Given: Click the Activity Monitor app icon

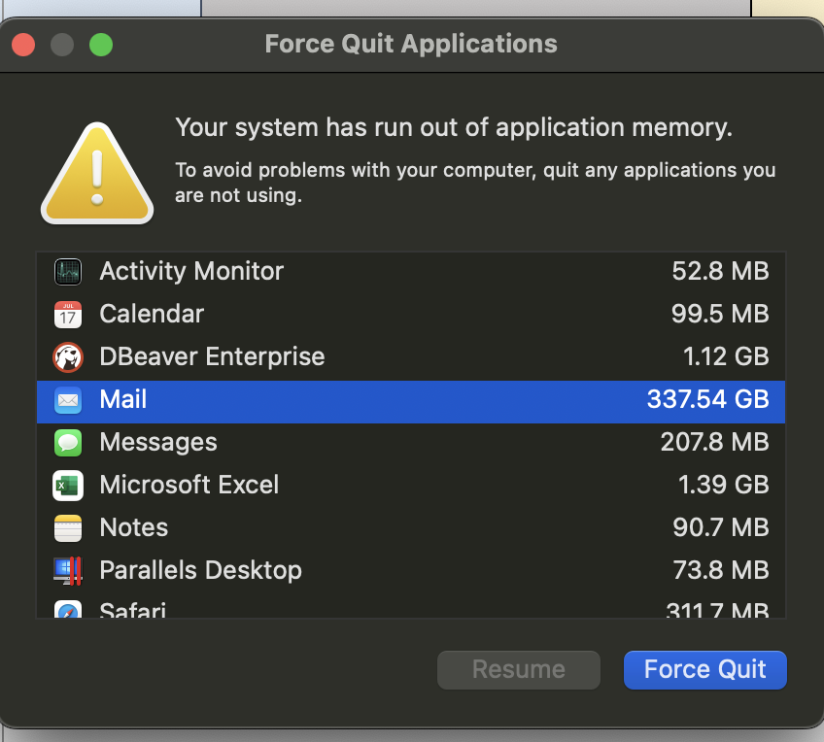Looking at the screenshot, I should [67, 272].
